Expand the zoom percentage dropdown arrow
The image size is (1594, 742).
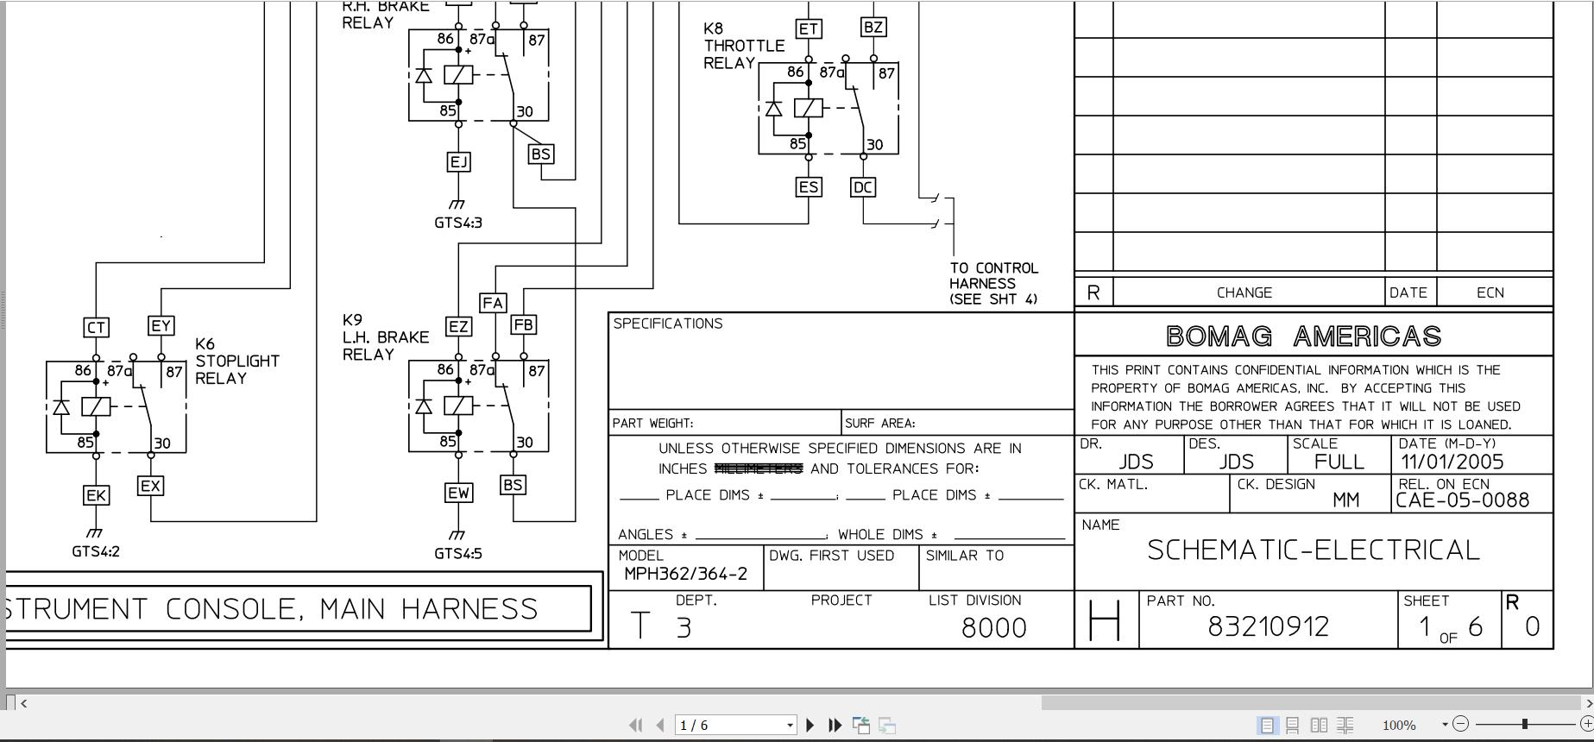[1444, 725]
